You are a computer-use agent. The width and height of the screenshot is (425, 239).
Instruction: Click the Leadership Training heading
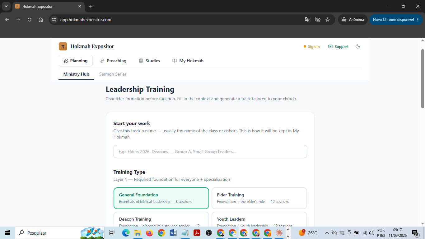tap(140, 89)
